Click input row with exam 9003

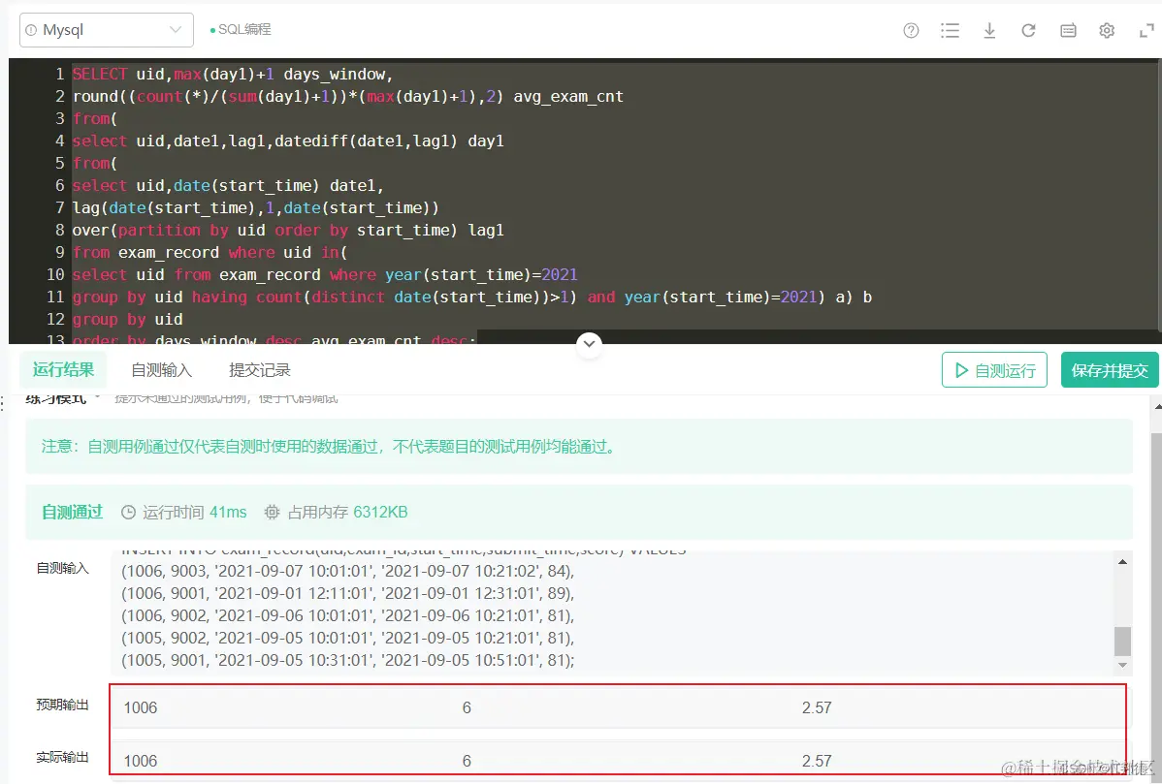coord(347,571)
